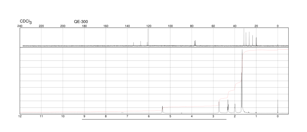The height and width of the screenshot is (132, 307).
Task: Click the 4 ppm label on proton axis
Action: 192,116
